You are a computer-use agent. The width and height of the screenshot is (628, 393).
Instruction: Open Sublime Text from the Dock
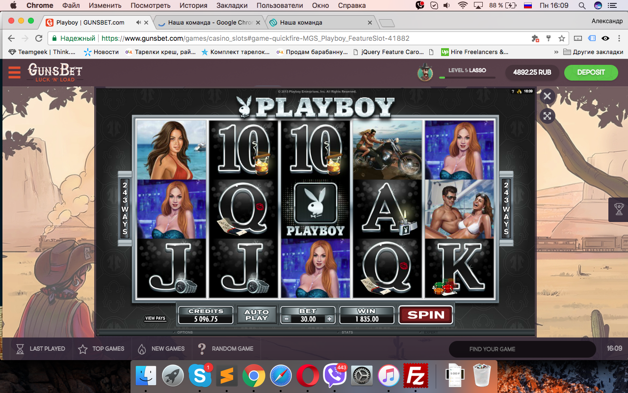click(227, 376)
